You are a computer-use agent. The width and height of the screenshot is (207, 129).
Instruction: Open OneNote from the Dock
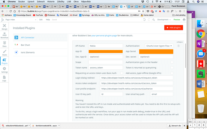click(201, 44)
